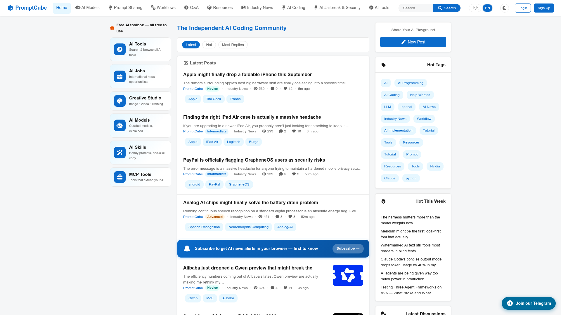561x315 pixels.
Task: Go to the Home nav item
Action: tap(62, 8)
